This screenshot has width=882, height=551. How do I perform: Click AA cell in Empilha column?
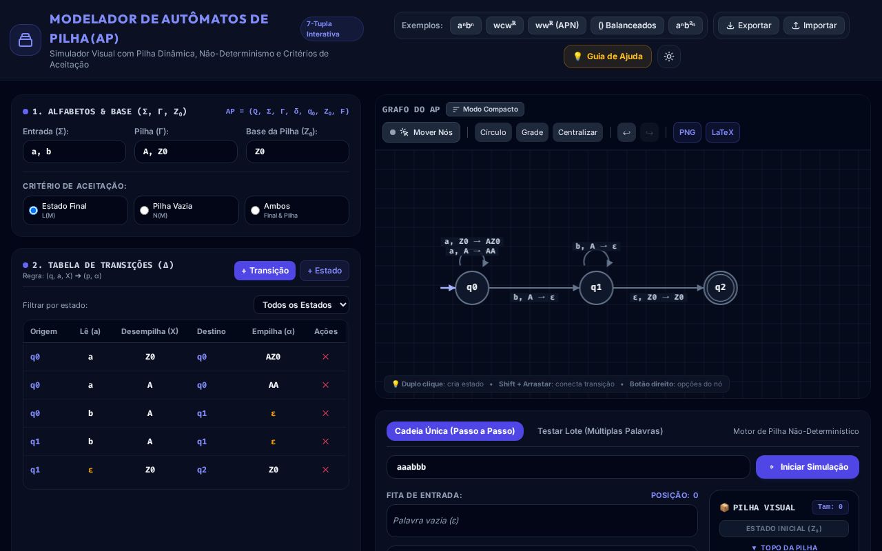274,385
